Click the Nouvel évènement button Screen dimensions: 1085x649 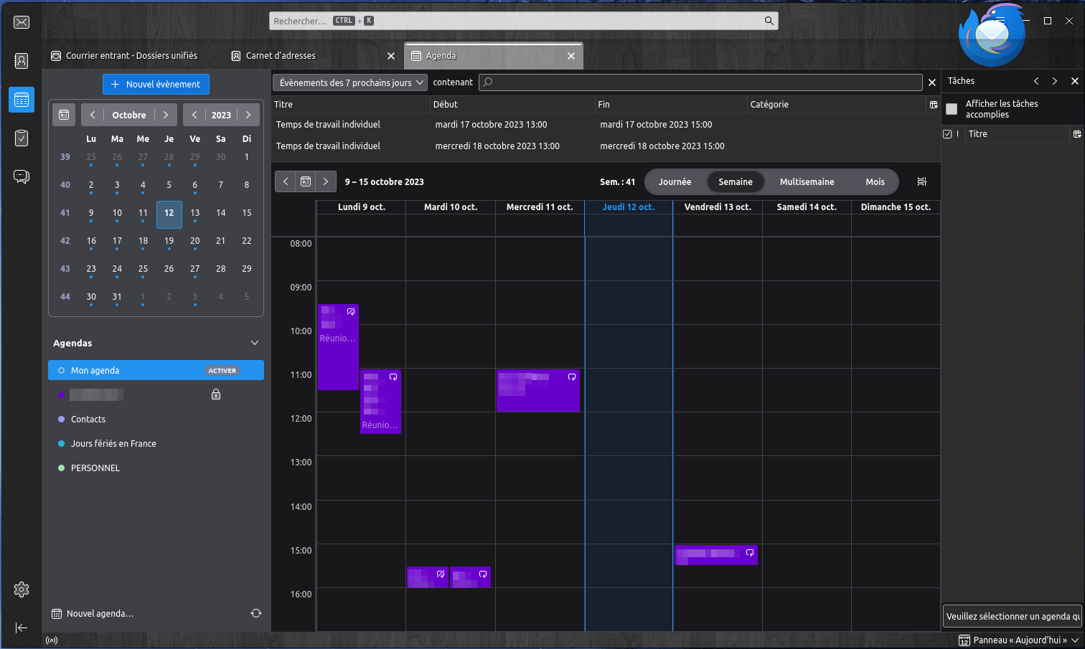pyautogui.click(x=156, y=85)
